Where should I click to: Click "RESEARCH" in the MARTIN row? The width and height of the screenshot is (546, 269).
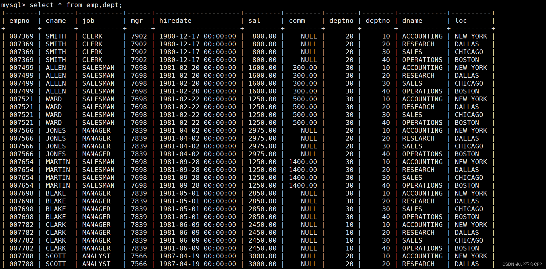[x=418, y=170]
